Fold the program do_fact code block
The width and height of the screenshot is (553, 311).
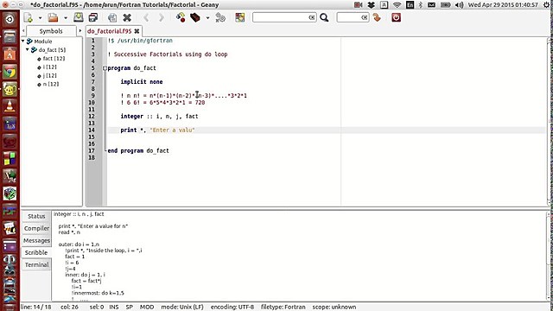(105, 68)
